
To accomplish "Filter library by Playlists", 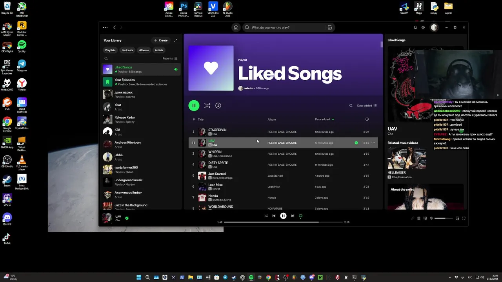I will click(x=110, y=50).
